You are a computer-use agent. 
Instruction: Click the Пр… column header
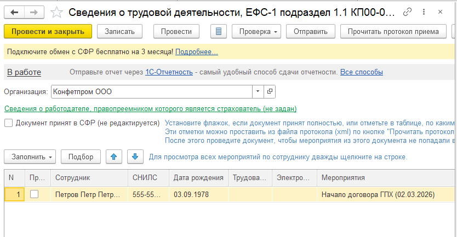tap(38, 177)
